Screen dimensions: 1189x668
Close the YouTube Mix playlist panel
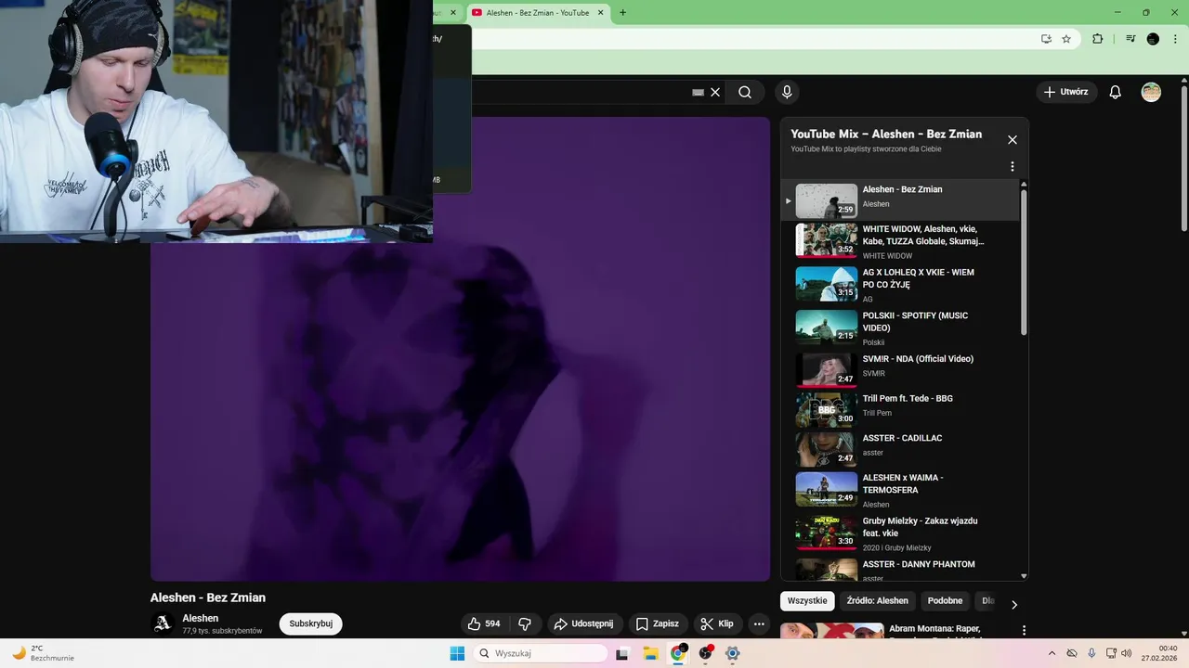tap(1013, 140)
